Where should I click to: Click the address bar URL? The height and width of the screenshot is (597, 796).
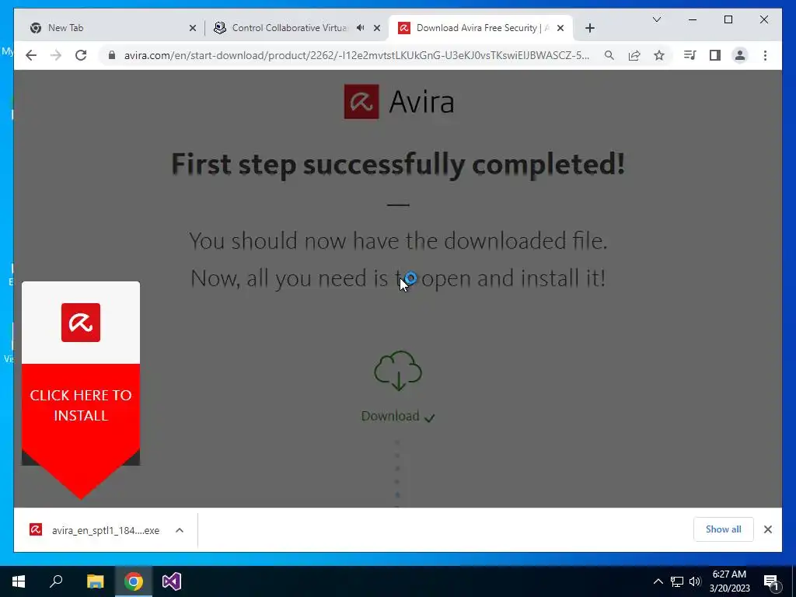pos(356,55)
